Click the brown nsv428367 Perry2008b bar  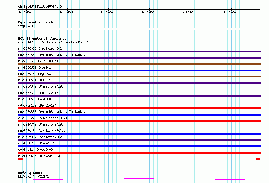coord(139,64)
